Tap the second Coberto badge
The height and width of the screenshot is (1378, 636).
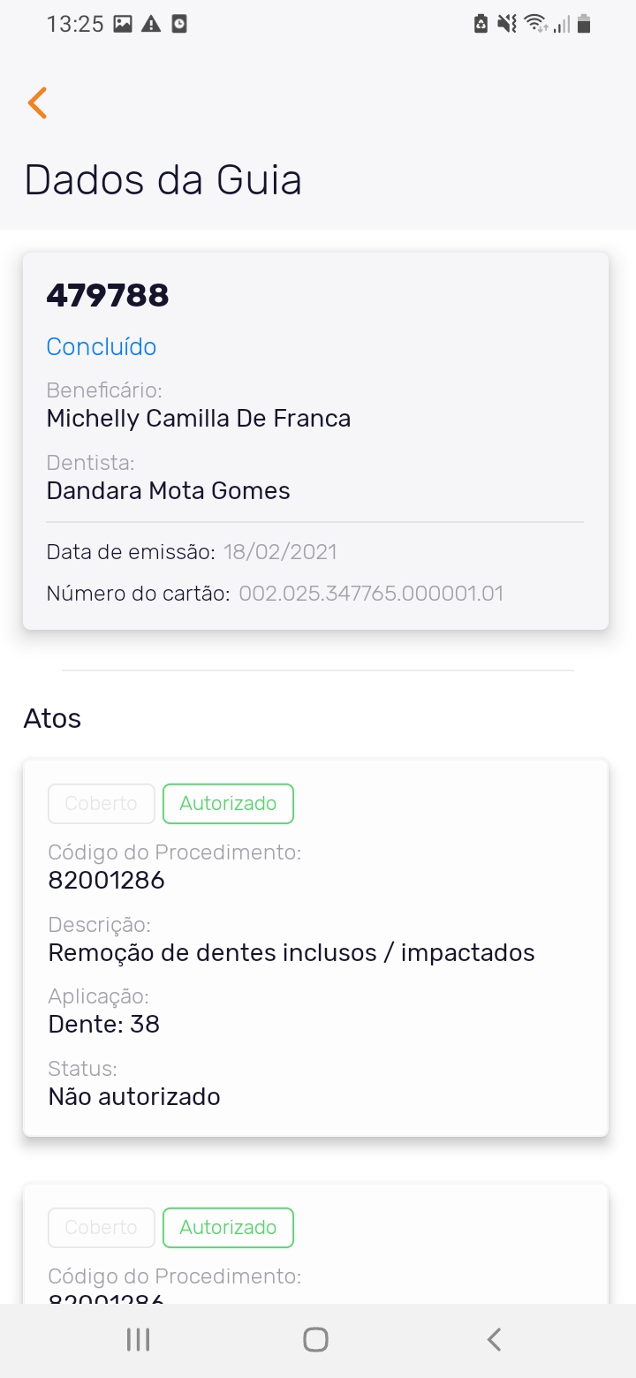coord(102,1228)
